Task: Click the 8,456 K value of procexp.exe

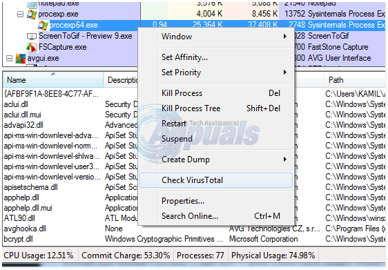Action: 265,14
